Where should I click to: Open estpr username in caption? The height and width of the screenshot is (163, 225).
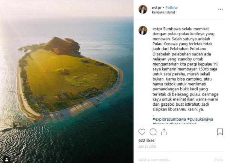click(157, 29)
